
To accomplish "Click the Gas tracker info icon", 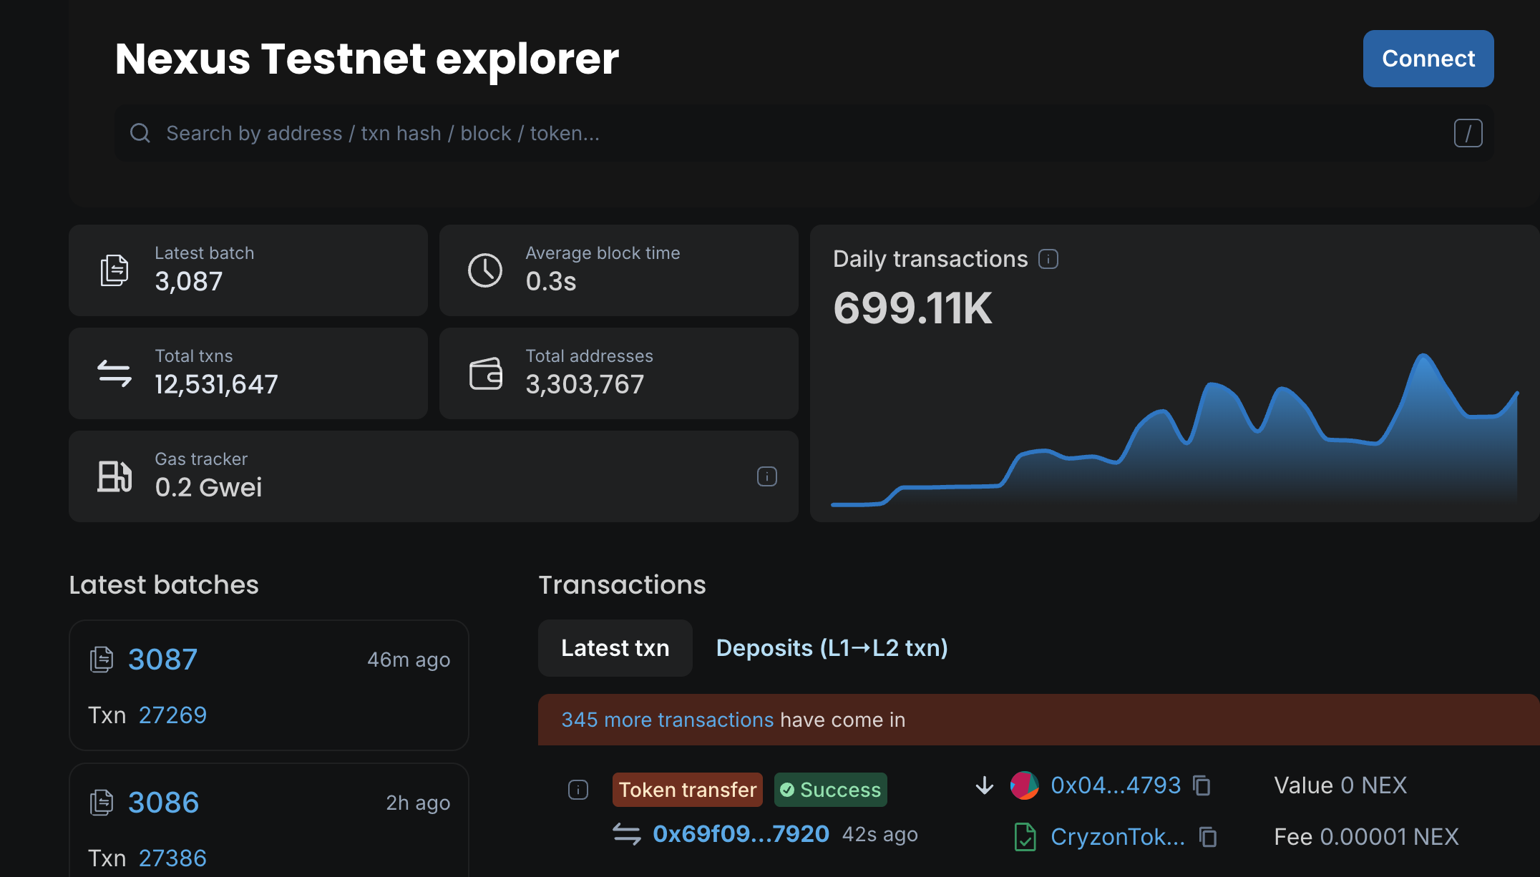I will click(766, 476).
